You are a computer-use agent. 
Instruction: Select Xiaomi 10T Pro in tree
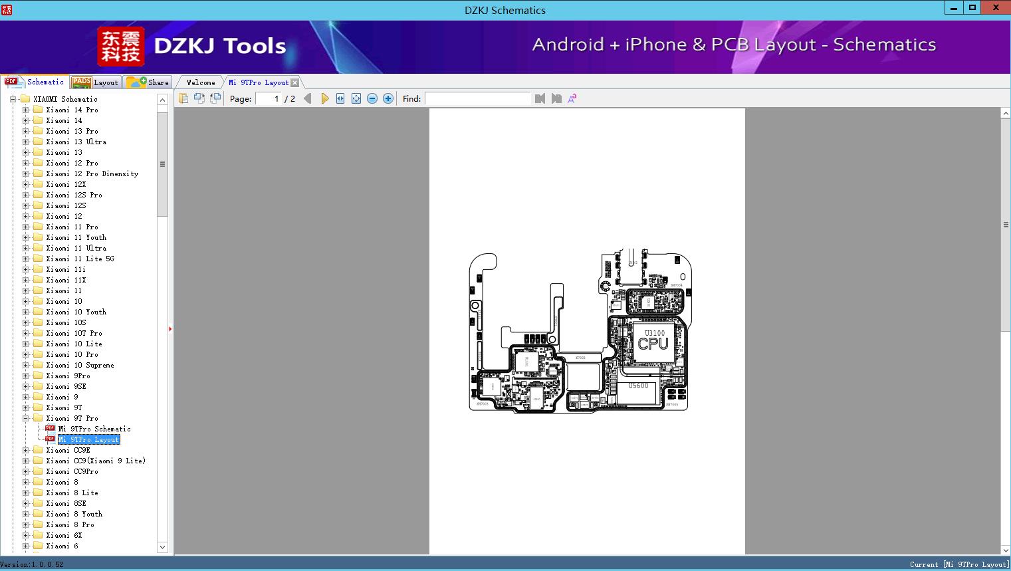pos(74,333)
